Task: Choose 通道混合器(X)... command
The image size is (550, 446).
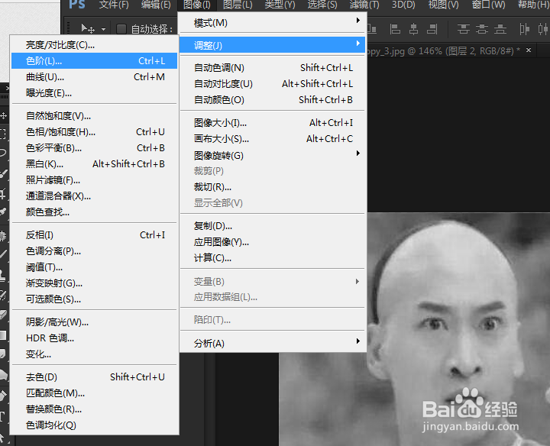Action: (95, 196)
